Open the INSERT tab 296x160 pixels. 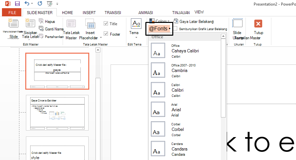coord(89,13)
